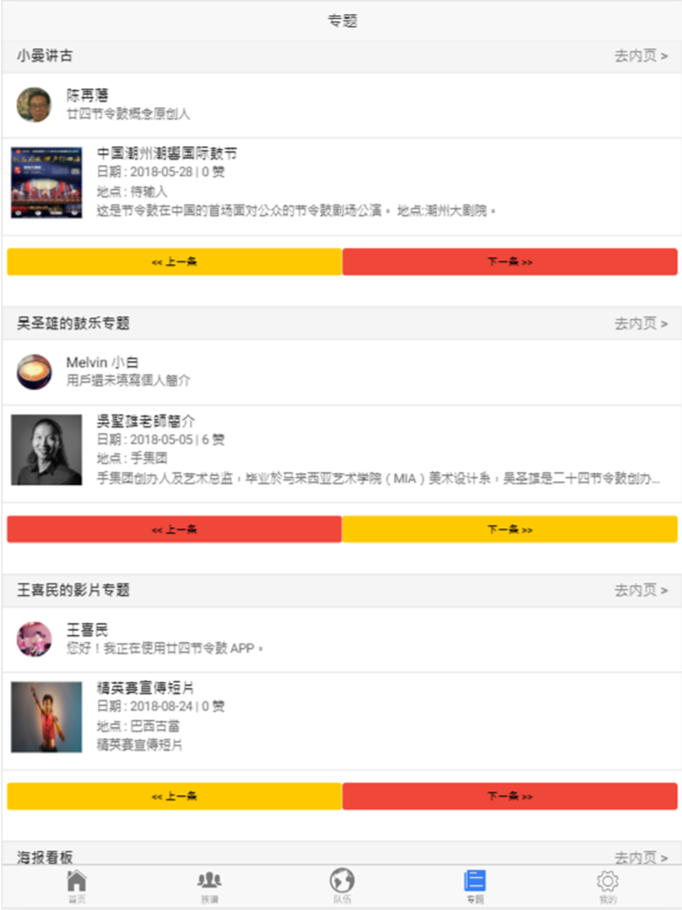Go to inner page of 小曼讲古
Viewport: 682px width, 910px height.
click(641, 56)
